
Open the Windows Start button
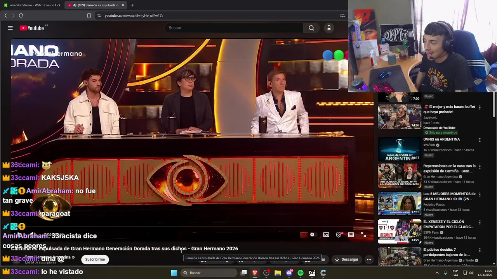(x=174, y=273)
